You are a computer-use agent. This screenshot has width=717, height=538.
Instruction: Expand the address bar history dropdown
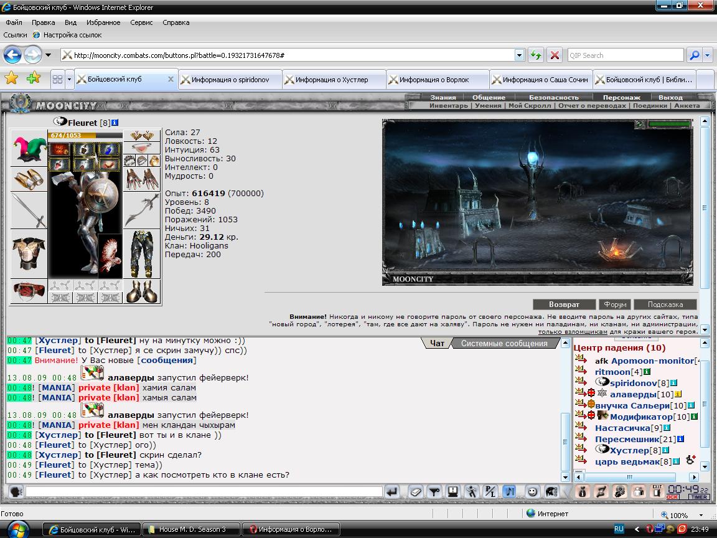[519, 55]
